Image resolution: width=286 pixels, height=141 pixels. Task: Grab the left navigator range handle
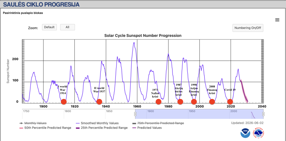tap(135, 114)
